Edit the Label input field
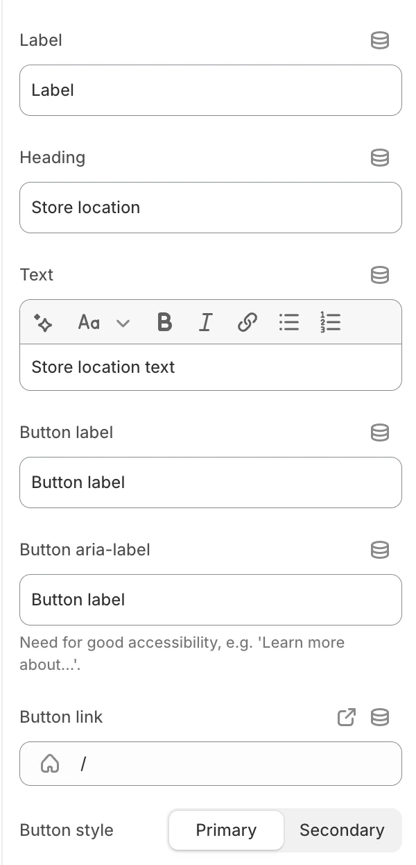The width and height of the screenshot is (416, 865). (x=211, y=90)
